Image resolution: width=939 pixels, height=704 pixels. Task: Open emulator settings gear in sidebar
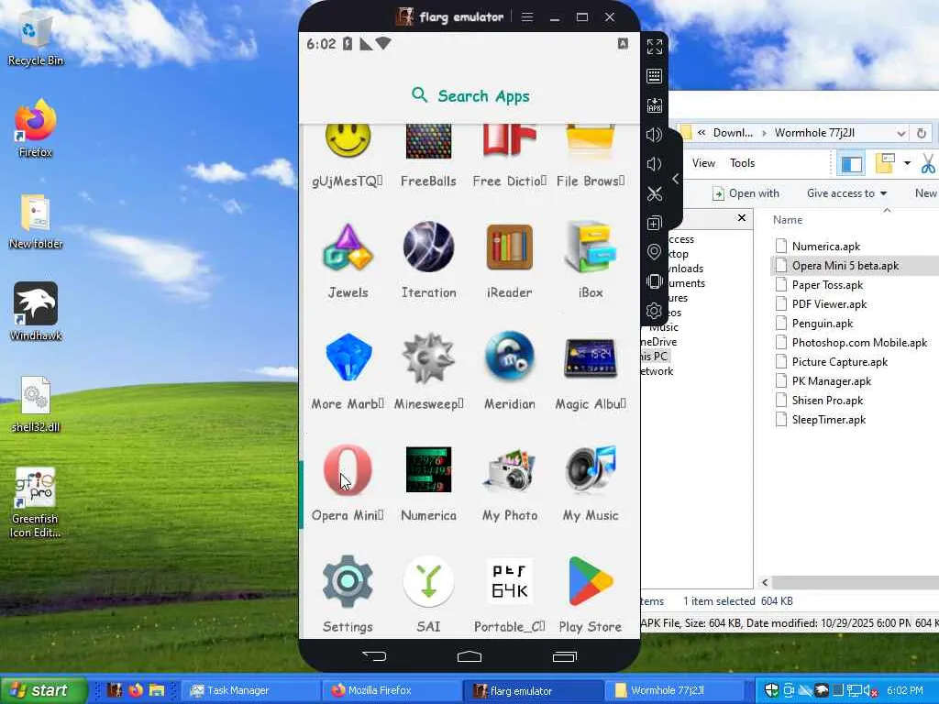pyautogui.click(x=655, y=311)
